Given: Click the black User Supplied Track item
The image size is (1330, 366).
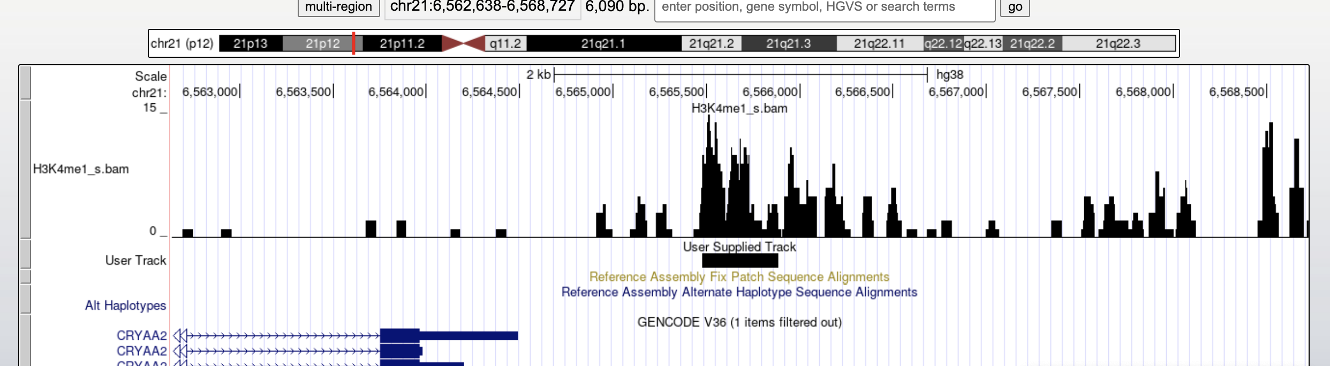Looking at the screenshot, I should pyautogui.click(x=739, y=261).
